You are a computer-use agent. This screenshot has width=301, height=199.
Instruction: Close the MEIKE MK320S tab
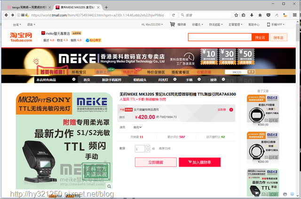coord(98,8)
